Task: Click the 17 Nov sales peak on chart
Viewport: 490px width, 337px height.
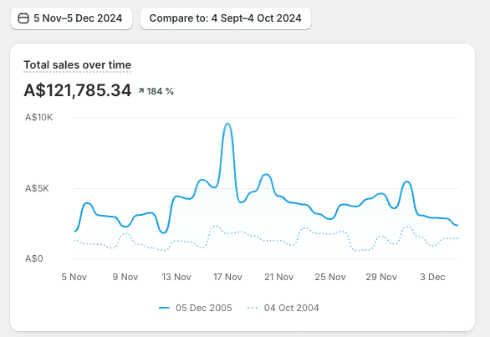Action: click(x=227, y=124)
